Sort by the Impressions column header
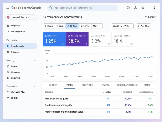162x122 pixels. pos(127,92)
